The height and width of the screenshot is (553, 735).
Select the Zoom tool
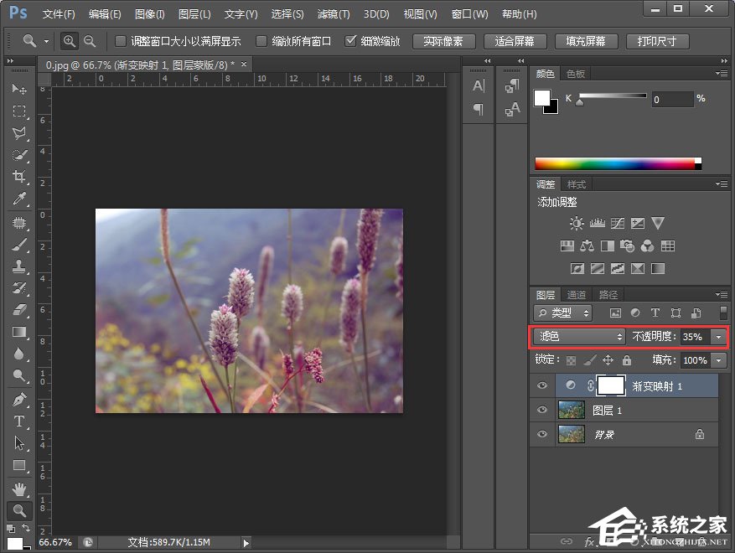(18, 509)
